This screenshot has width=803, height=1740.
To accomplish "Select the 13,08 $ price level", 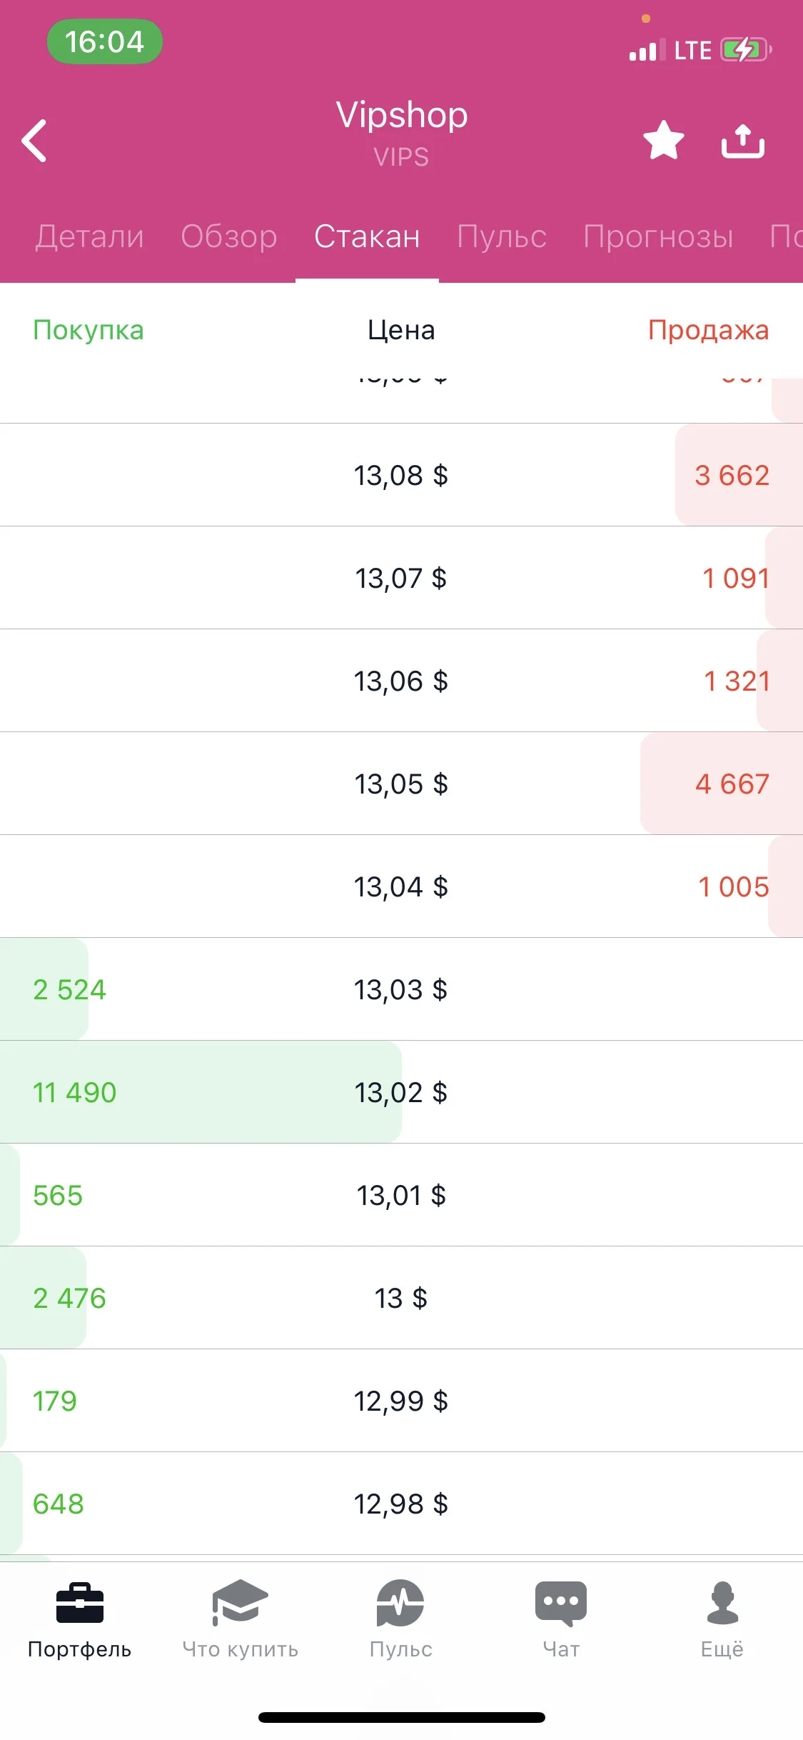I will 401,475.
